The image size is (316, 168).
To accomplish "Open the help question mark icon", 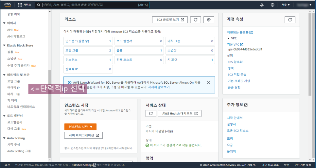I will 272,5.
